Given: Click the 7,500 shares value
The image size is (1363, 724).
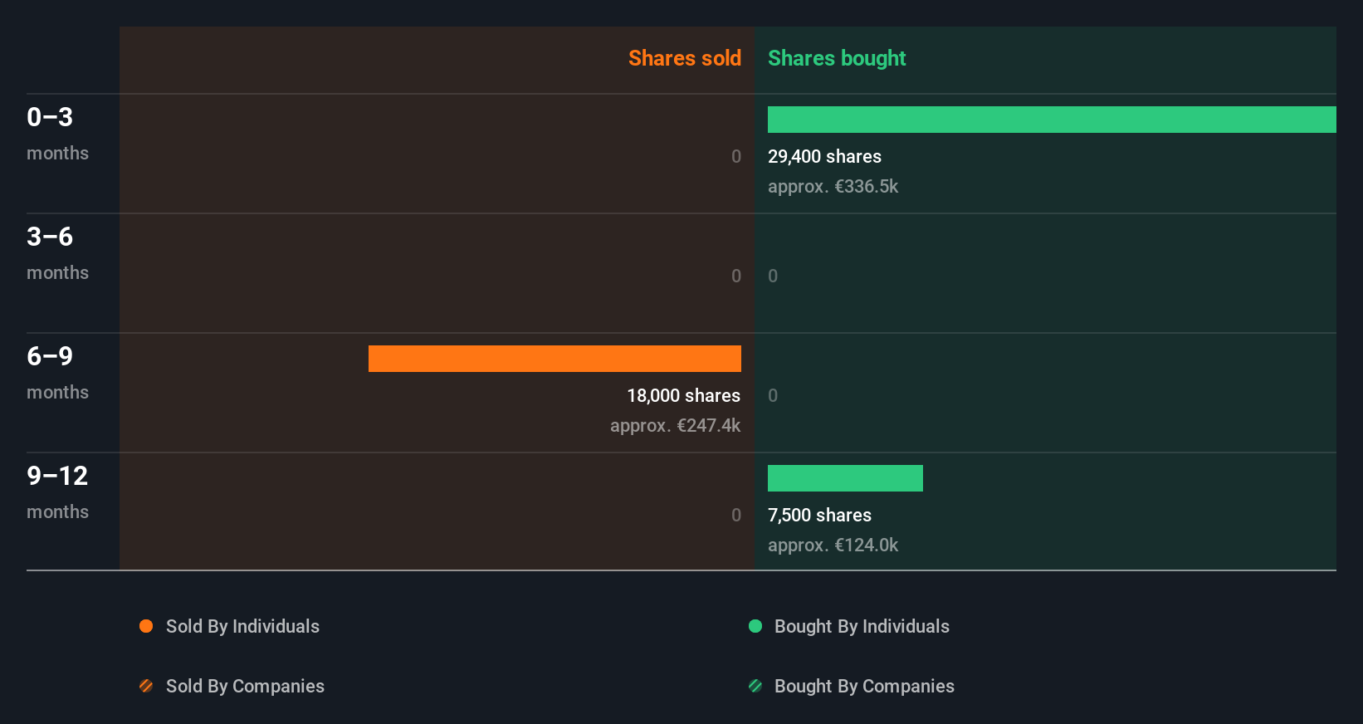Looking at the screenshot, I should point(819,516).
